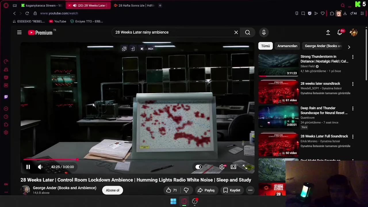368x207 pixels.
Task: Like the video with 71 likes
Action: pyautogui.click(x=171, y=190)
